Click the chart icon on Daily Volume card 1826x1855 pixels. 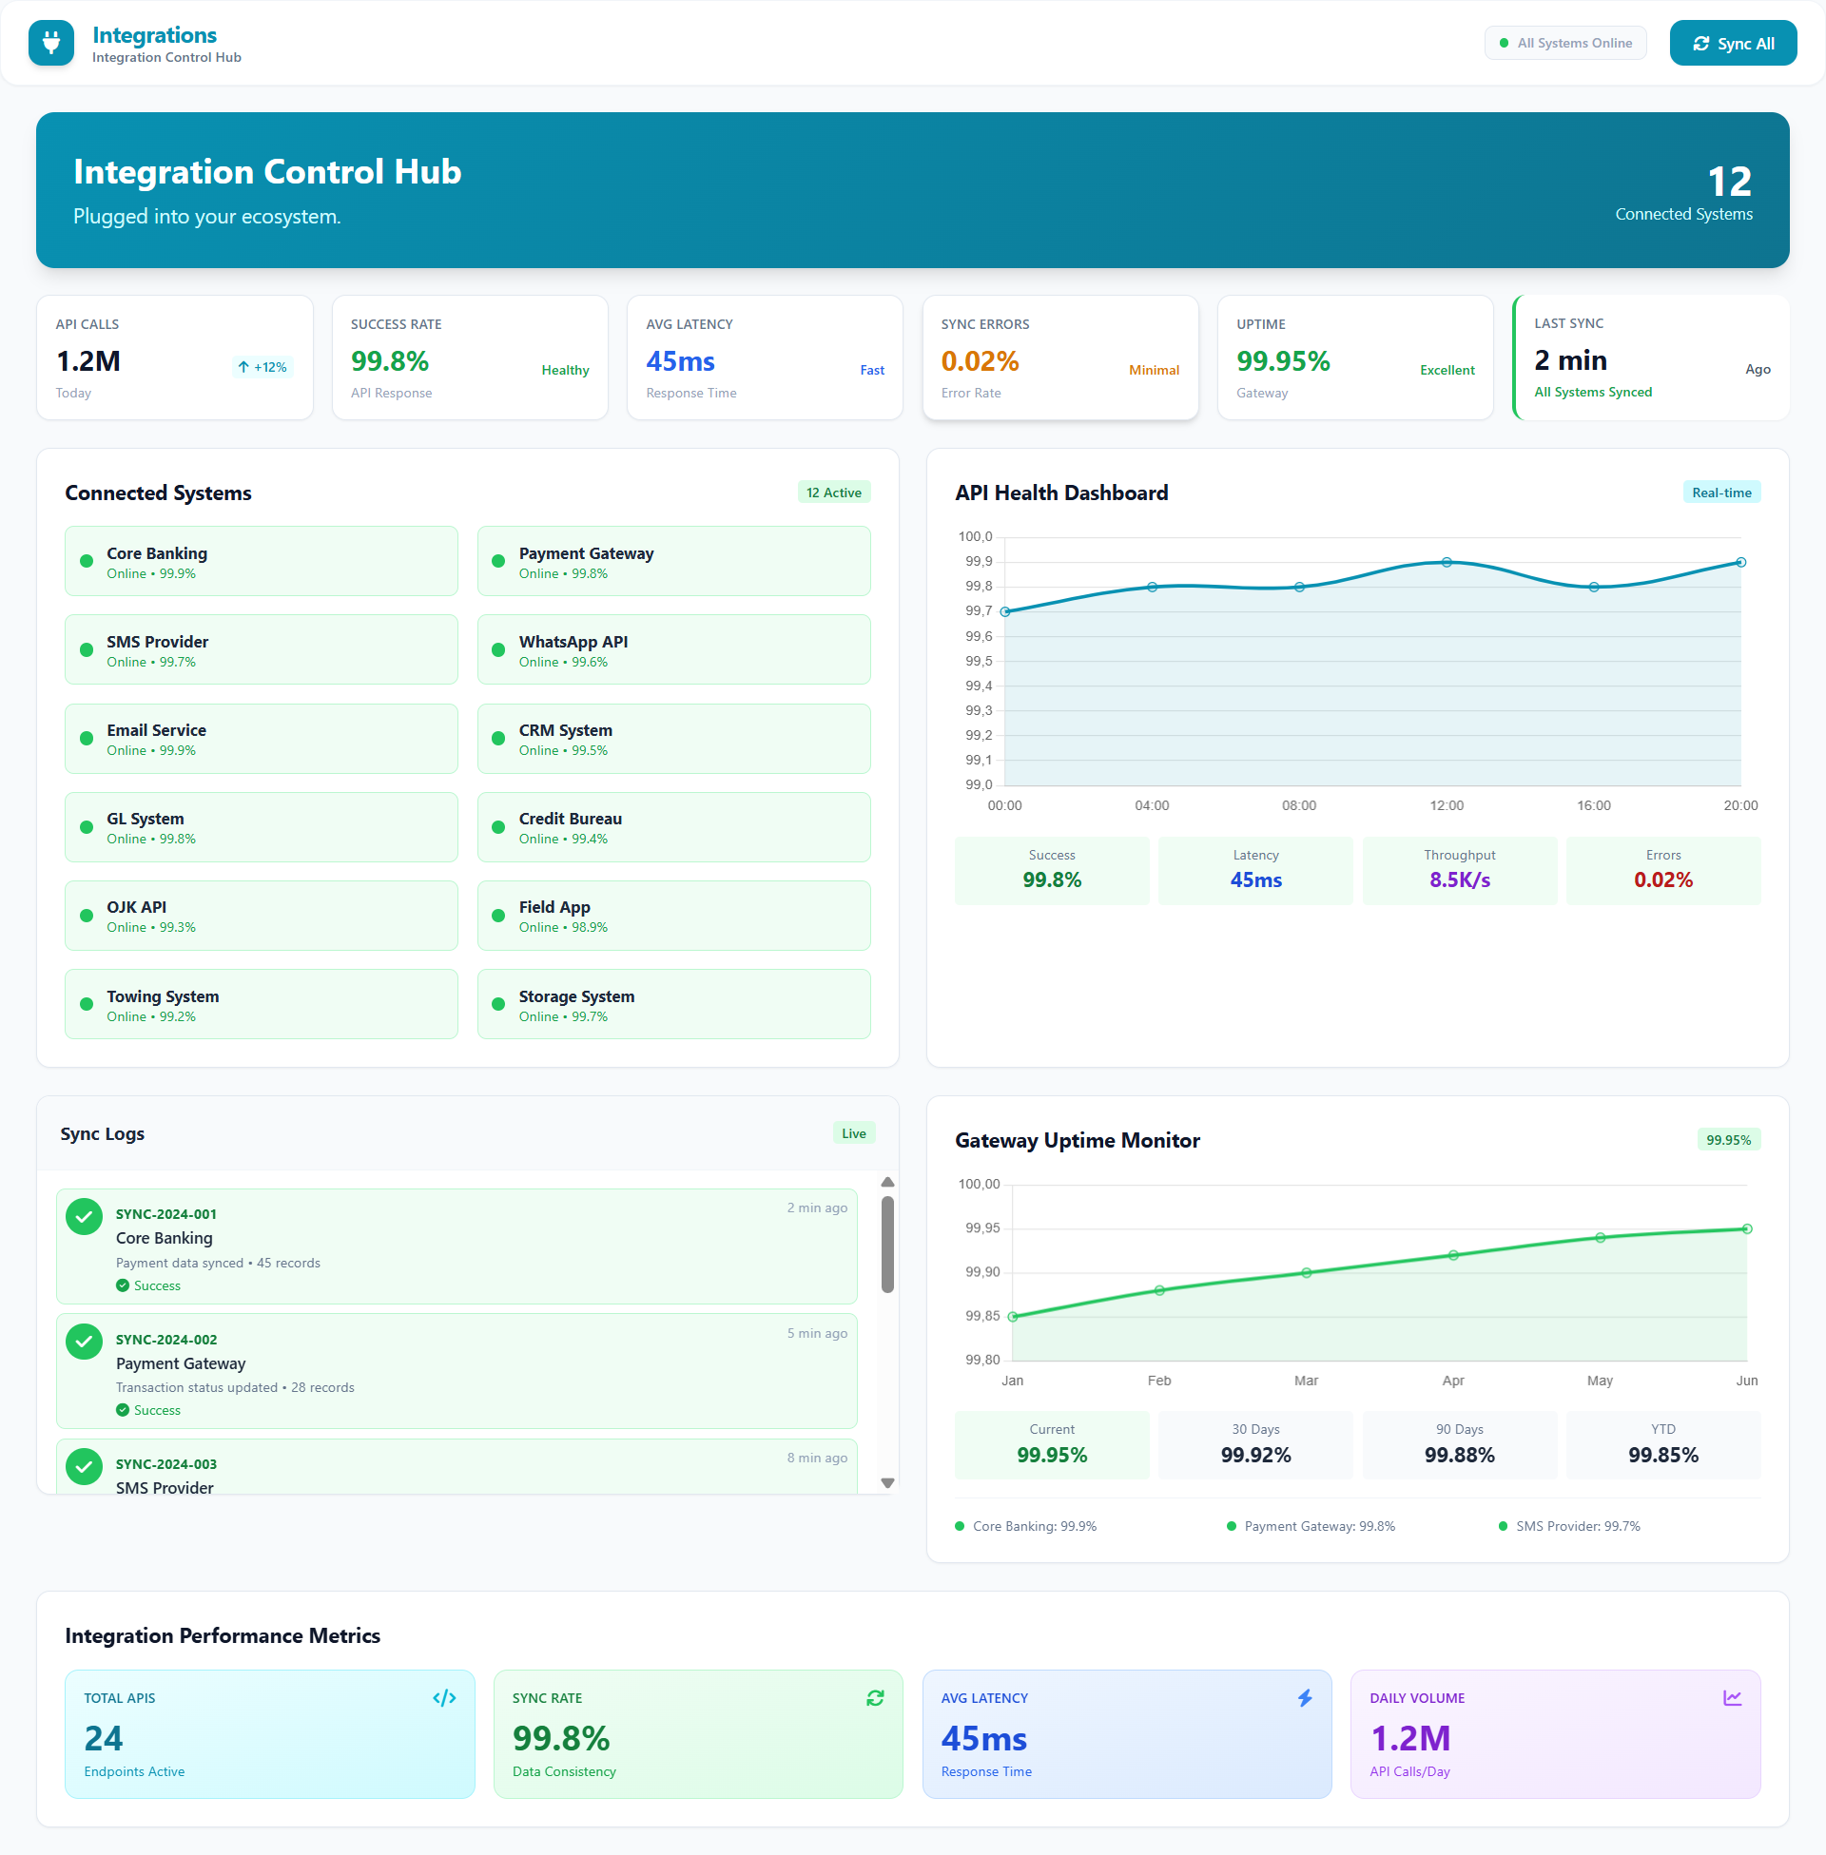point(1734,1697)
